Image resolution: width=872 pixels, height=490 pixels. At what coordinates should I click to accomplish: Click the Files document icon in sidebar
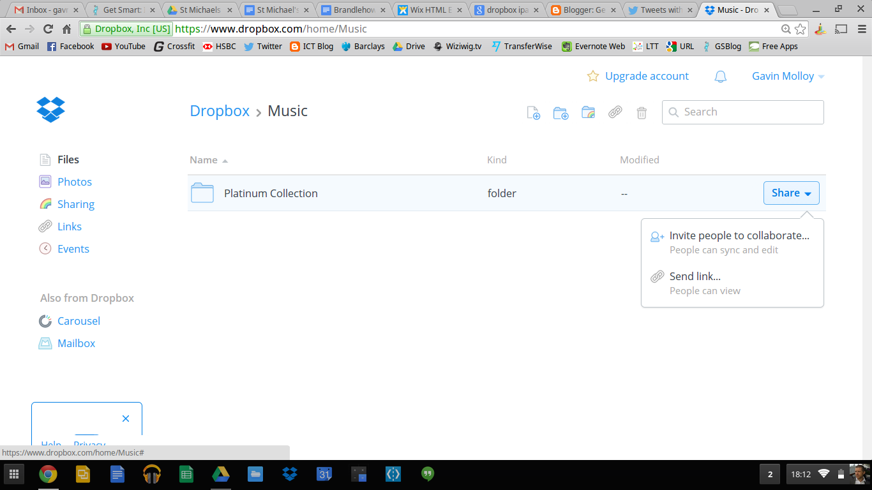pyautogui.click(x=45, y=160)
